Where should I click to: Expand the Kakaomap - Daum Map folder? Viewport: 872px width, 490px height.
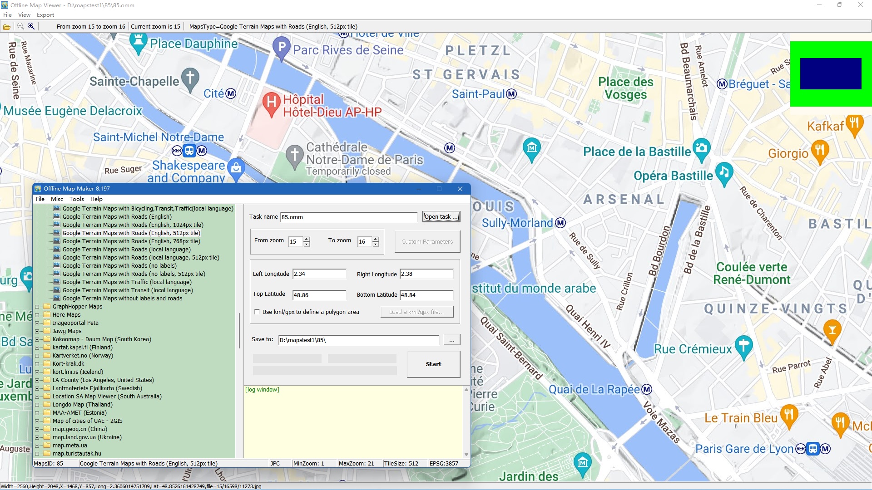tap(37, 339)
